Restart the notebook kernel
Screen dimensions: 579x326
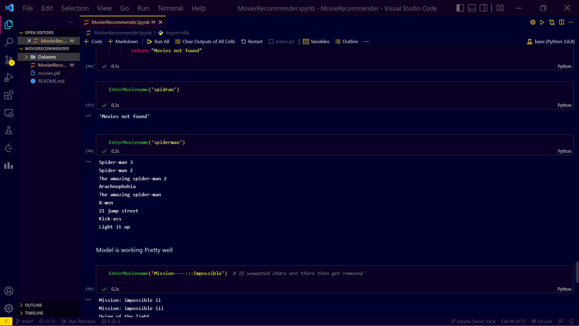(x=252, y=41)
